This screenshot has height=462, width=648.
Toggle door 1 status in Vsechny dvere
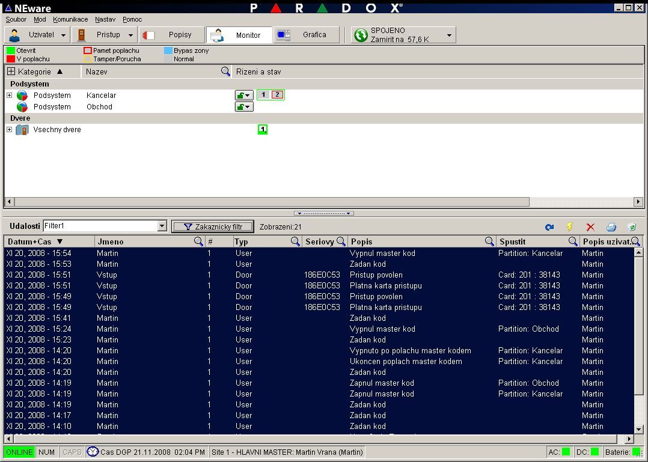point(263,130)
